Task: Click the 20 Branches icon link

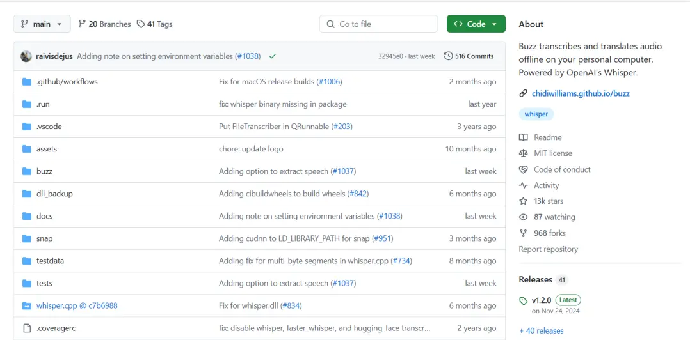Action: point(82,24)
